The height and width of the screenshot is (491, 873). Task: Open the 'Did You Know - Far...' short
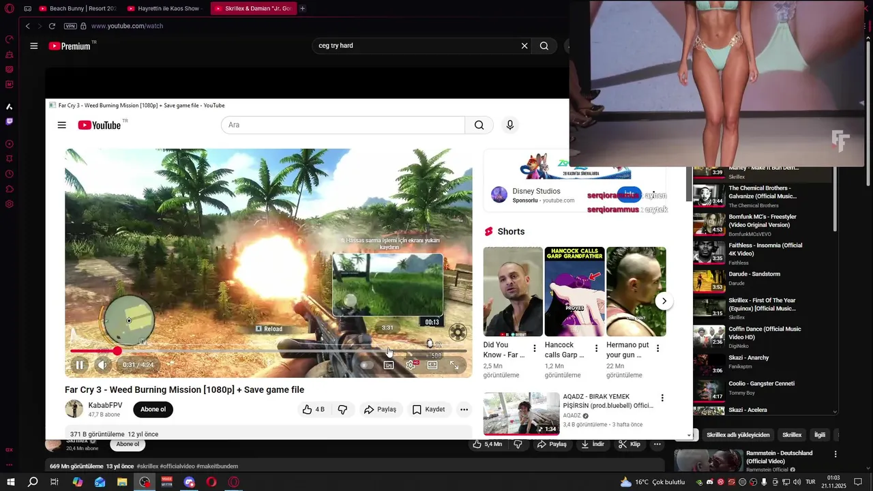pyautogui.click(x=513, y=291)
